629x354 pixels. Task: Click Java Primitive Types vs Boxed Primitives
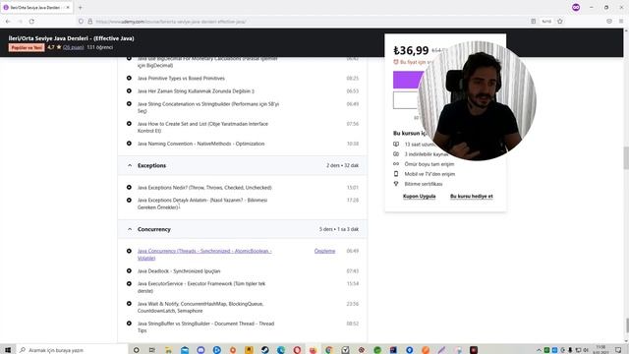(x=181, y=79)
